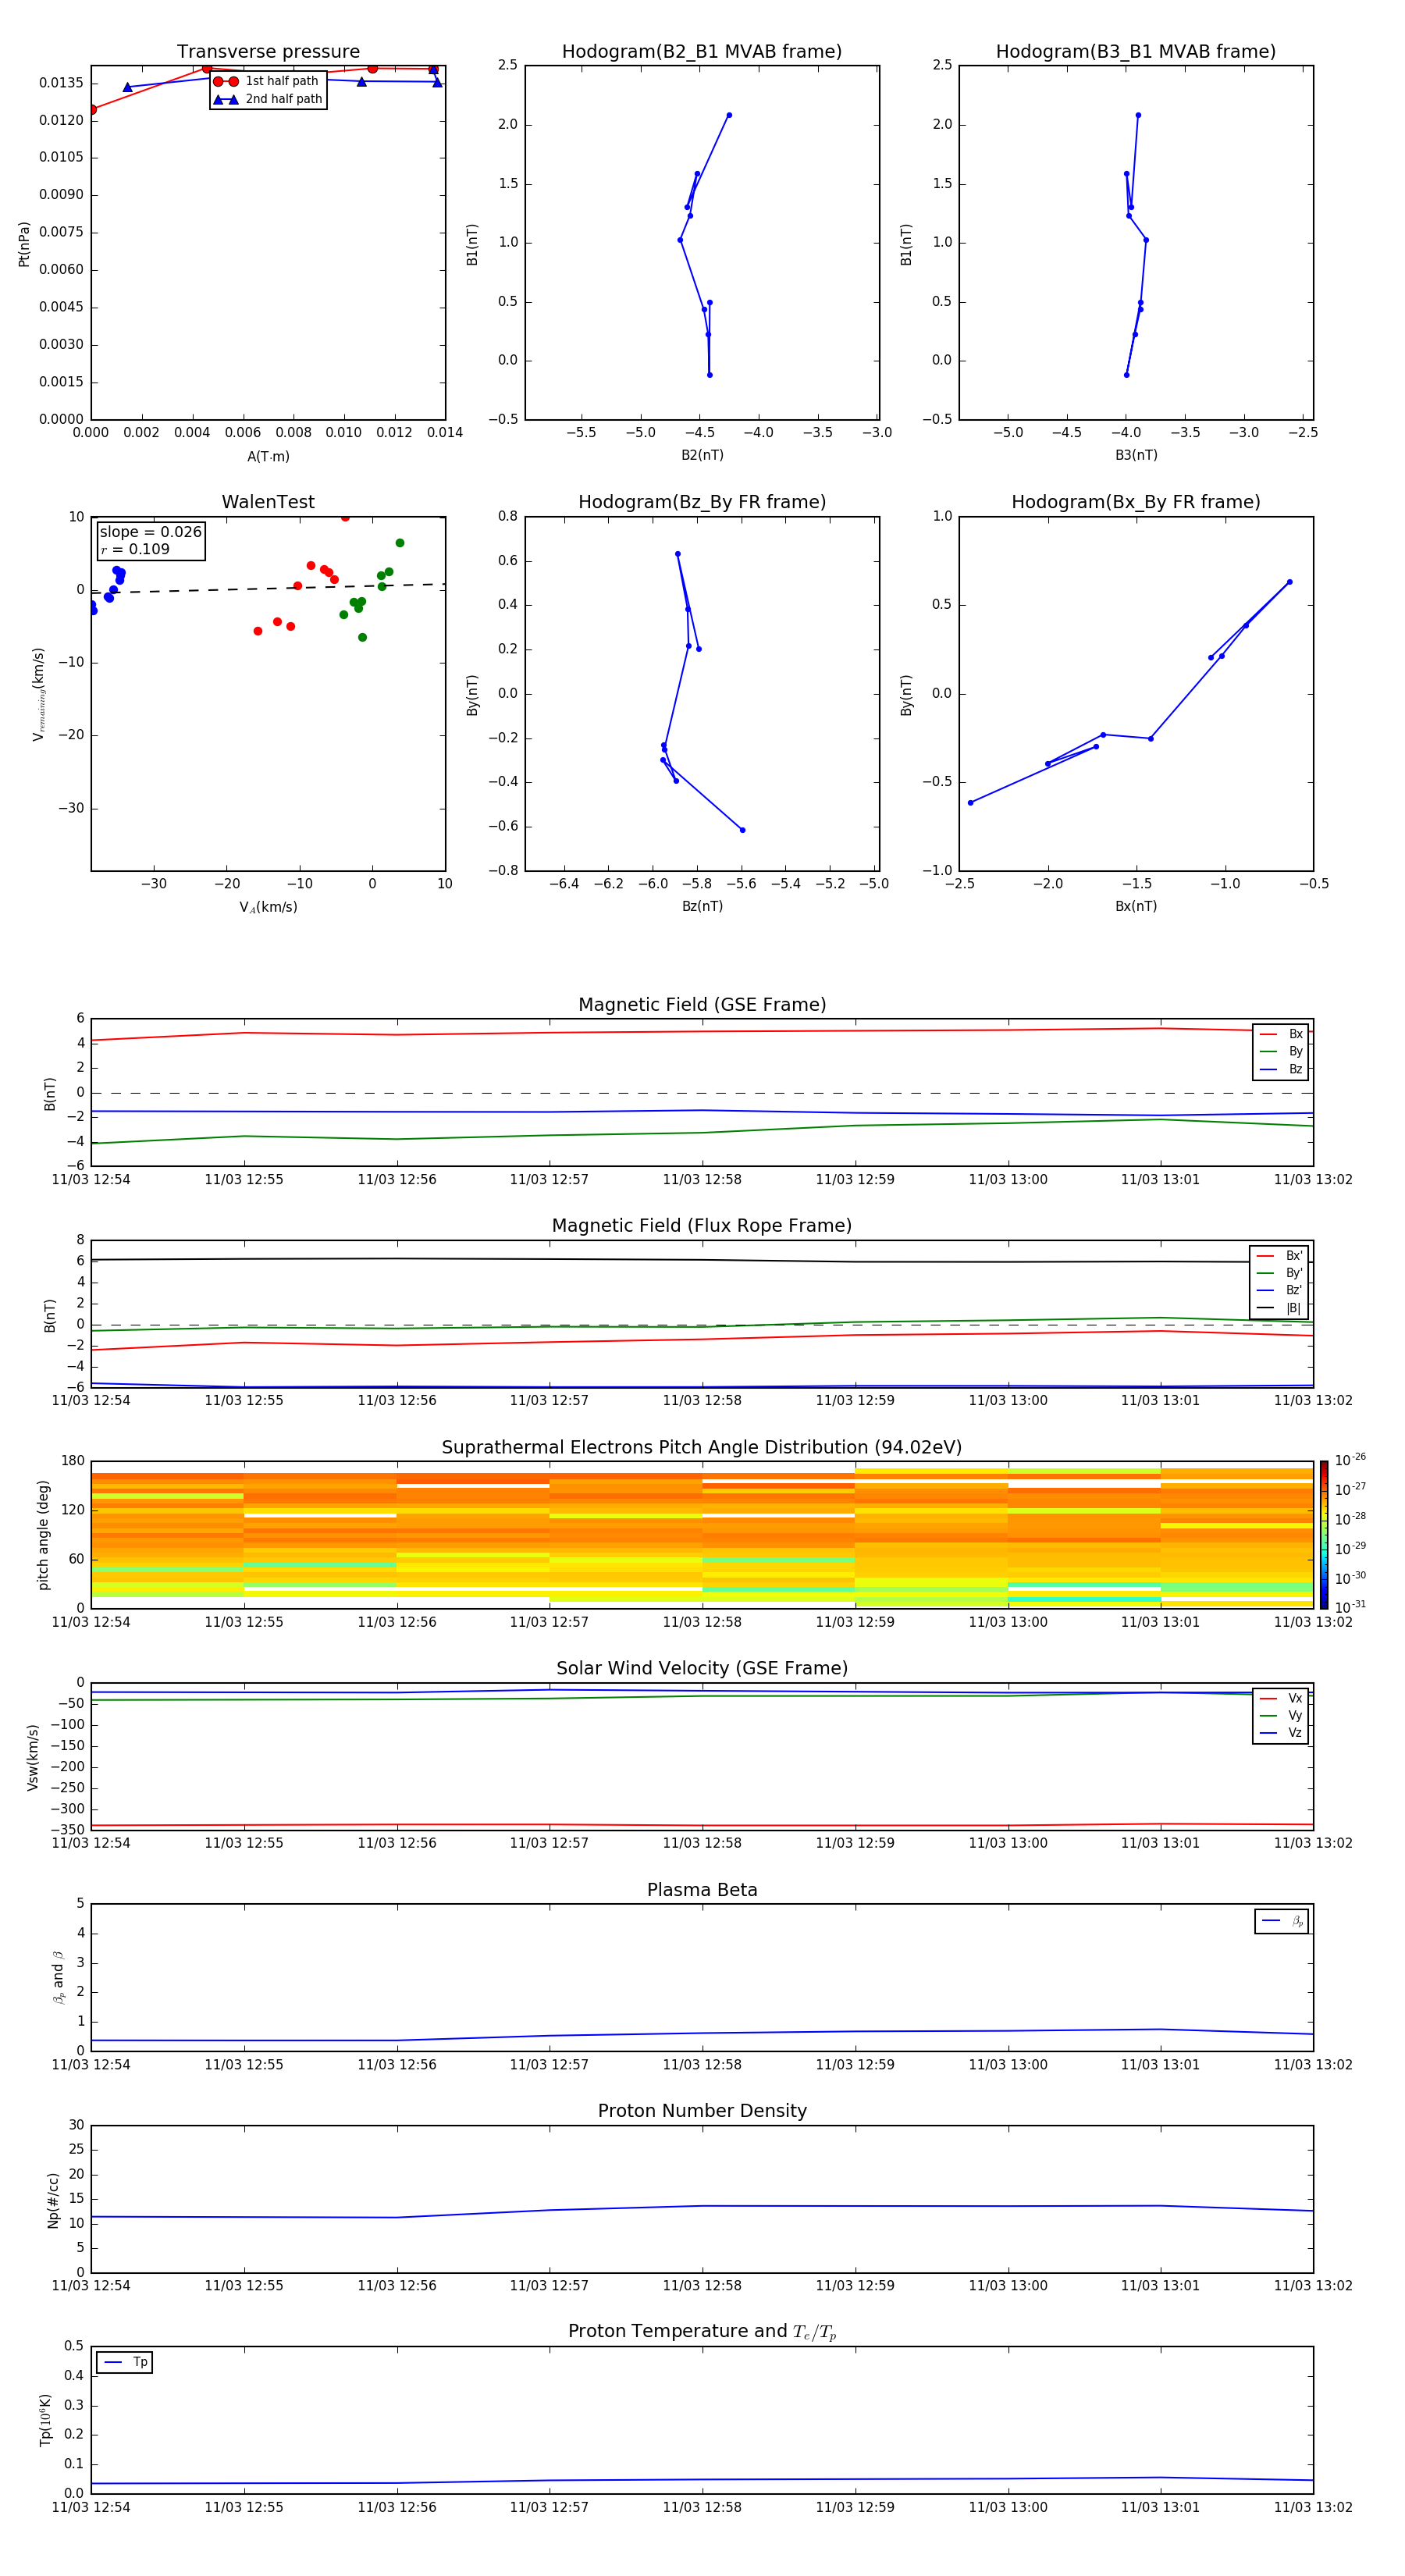The height and width of the screenshot is (2576, 1405).
Task: Click the 'Plasma Beta' plot title
Action: [x=702, y=1891]
